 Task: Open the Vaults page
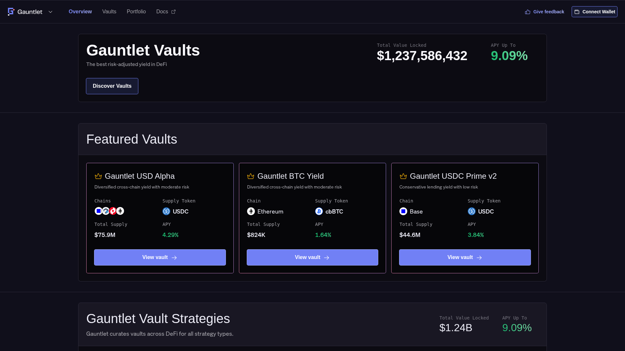tap(109, 12)
